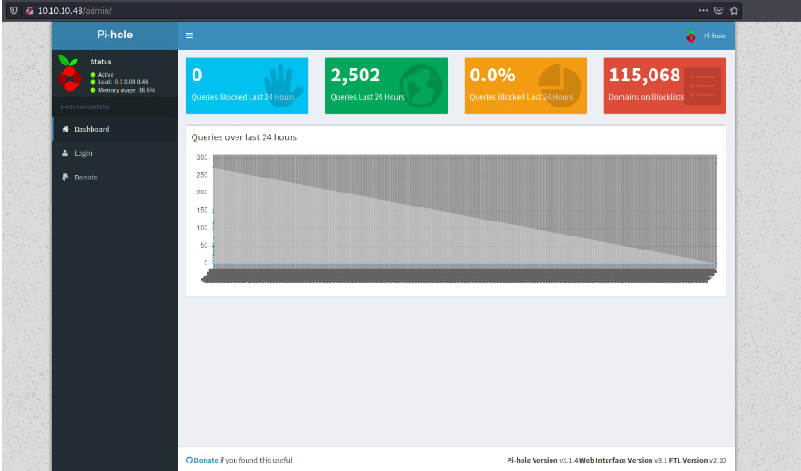Click the Memory usage status line
The width and height of the screenshot is (801, 471).
click(x=123, y=90)
